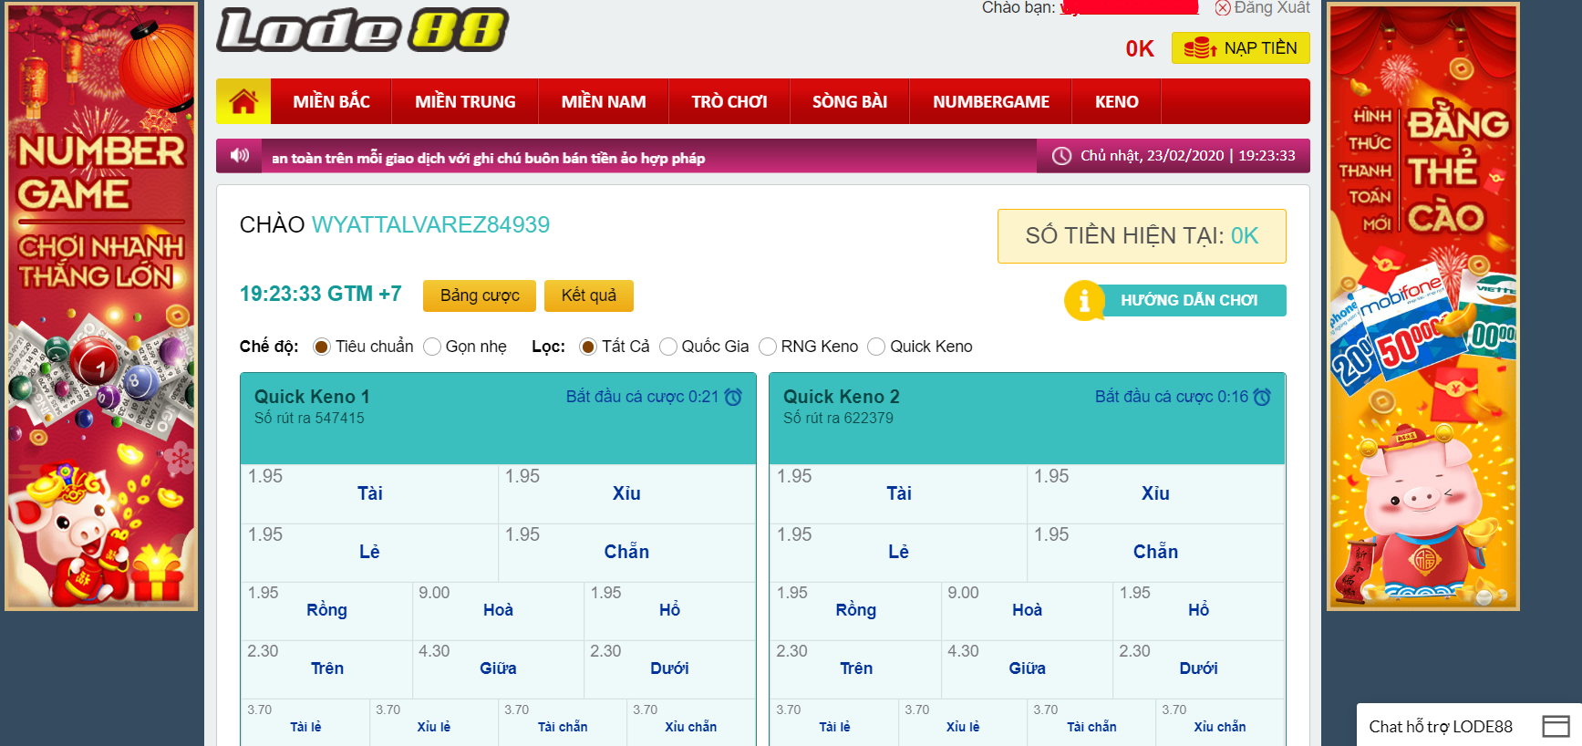Click the Lode88 logo
The height and width of the screenshot is (746, 1582).
[362, 30]
